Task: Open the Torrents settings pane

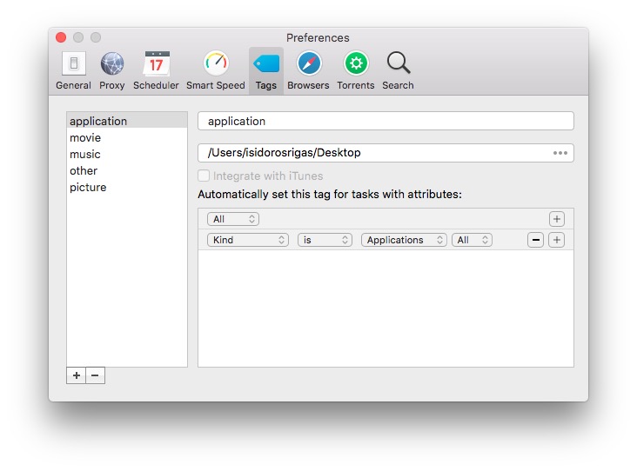Action: coord(355,70)
